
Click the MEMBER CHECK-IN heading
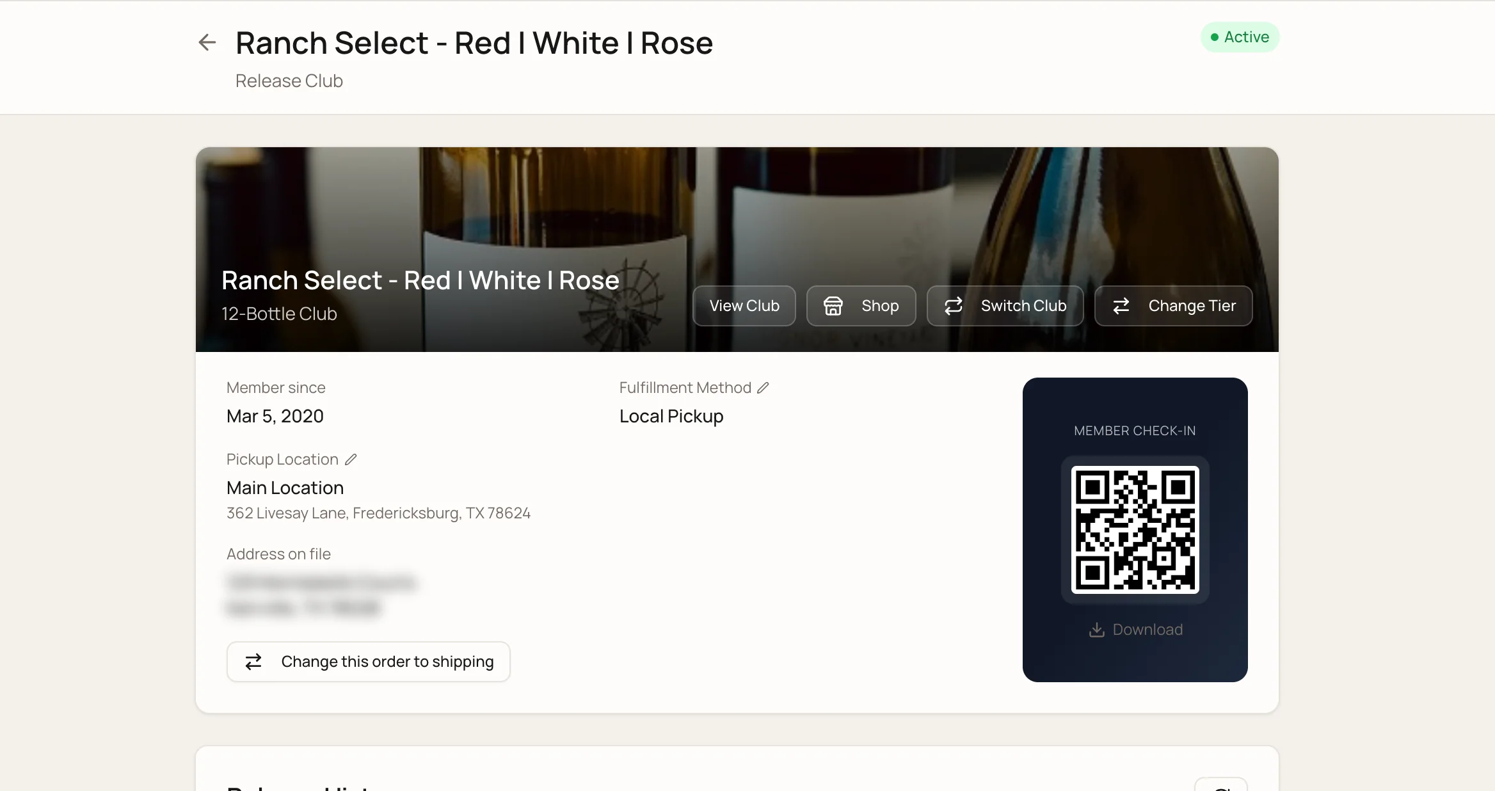[x=1135, y=431]
